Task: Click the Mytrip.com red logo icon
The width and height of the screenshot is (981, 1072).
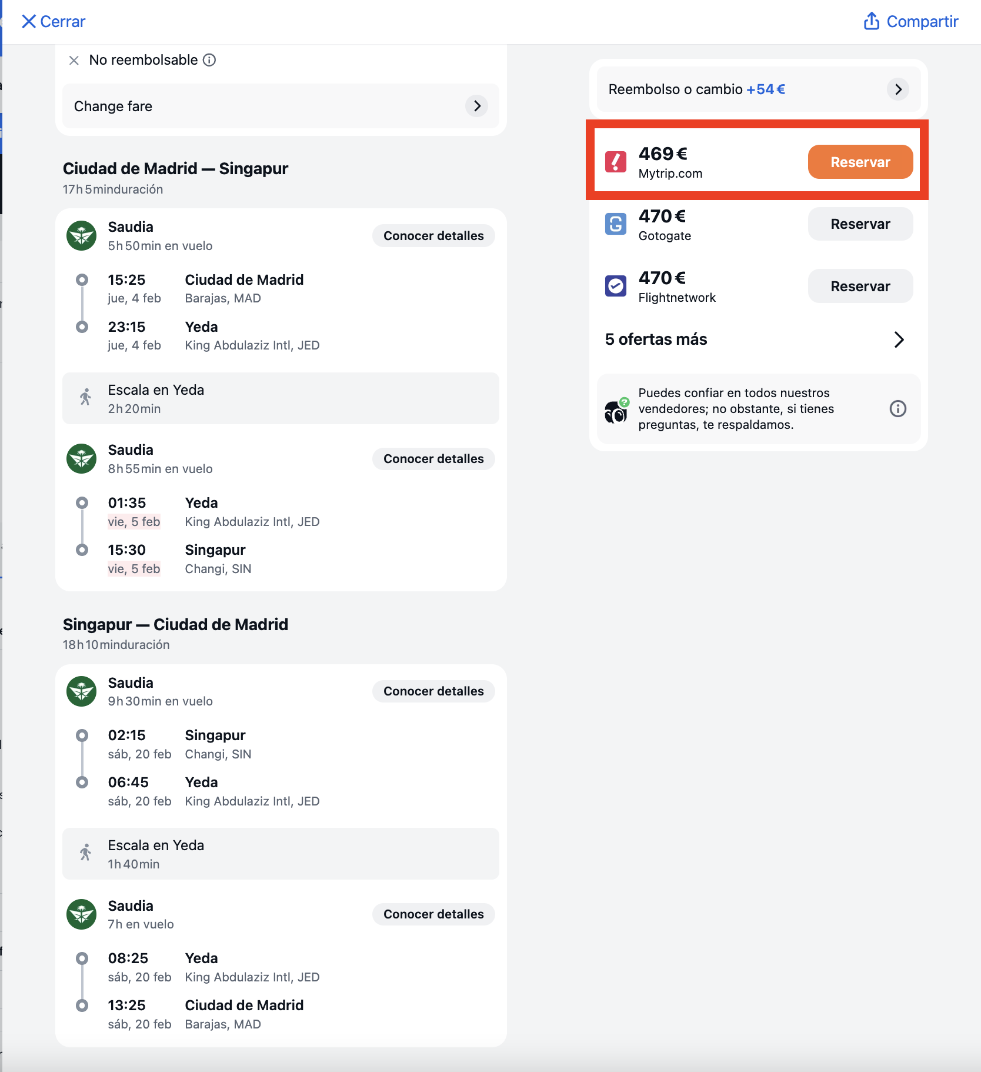Action: tap(616, 162)
